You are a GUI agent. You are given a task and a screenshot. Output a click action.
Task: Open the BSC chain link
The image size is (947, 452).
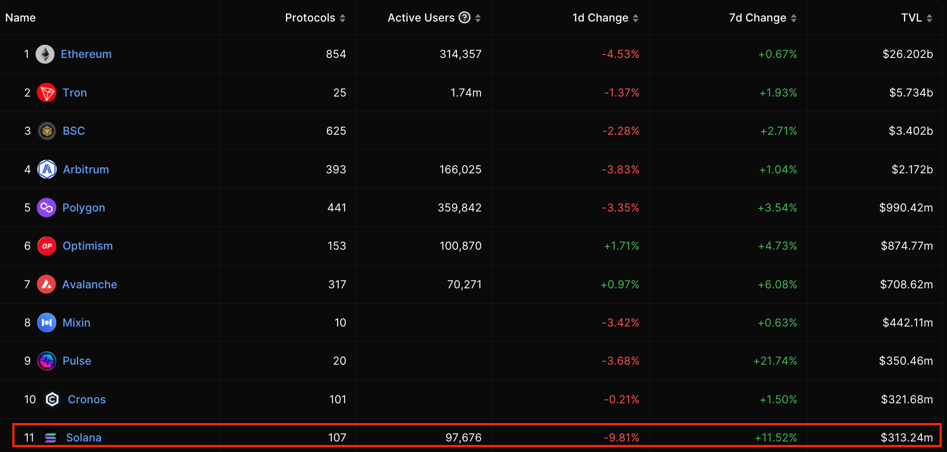(74, 131)
